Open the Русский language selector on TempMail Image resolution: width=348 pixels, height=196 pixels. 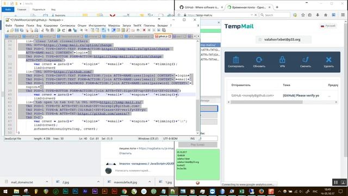[328, 26]
